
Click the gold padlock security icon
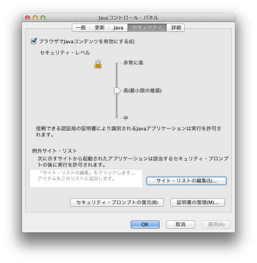(x=98, y=64)
